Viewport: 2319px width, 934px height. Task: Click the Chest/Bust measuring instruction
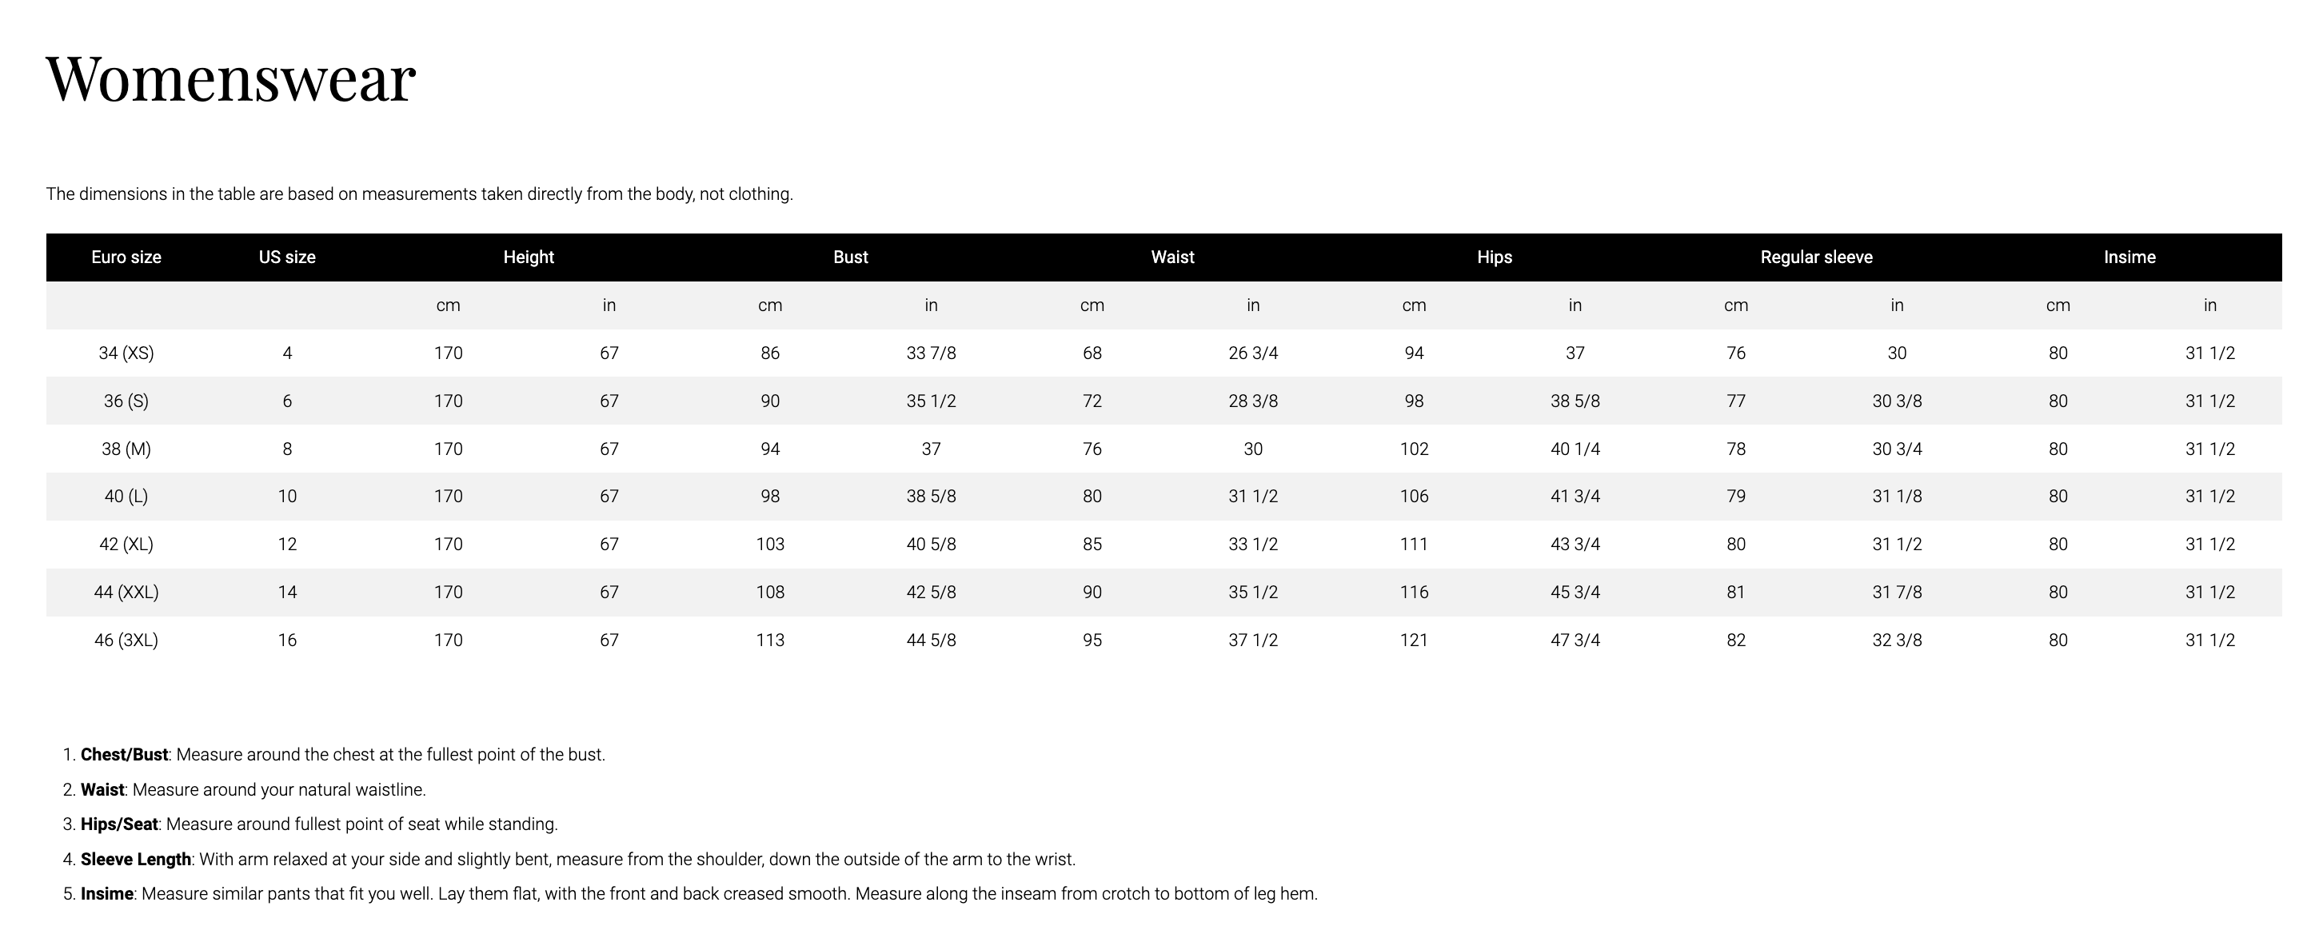pyautogui.click(x=342, y=755)
